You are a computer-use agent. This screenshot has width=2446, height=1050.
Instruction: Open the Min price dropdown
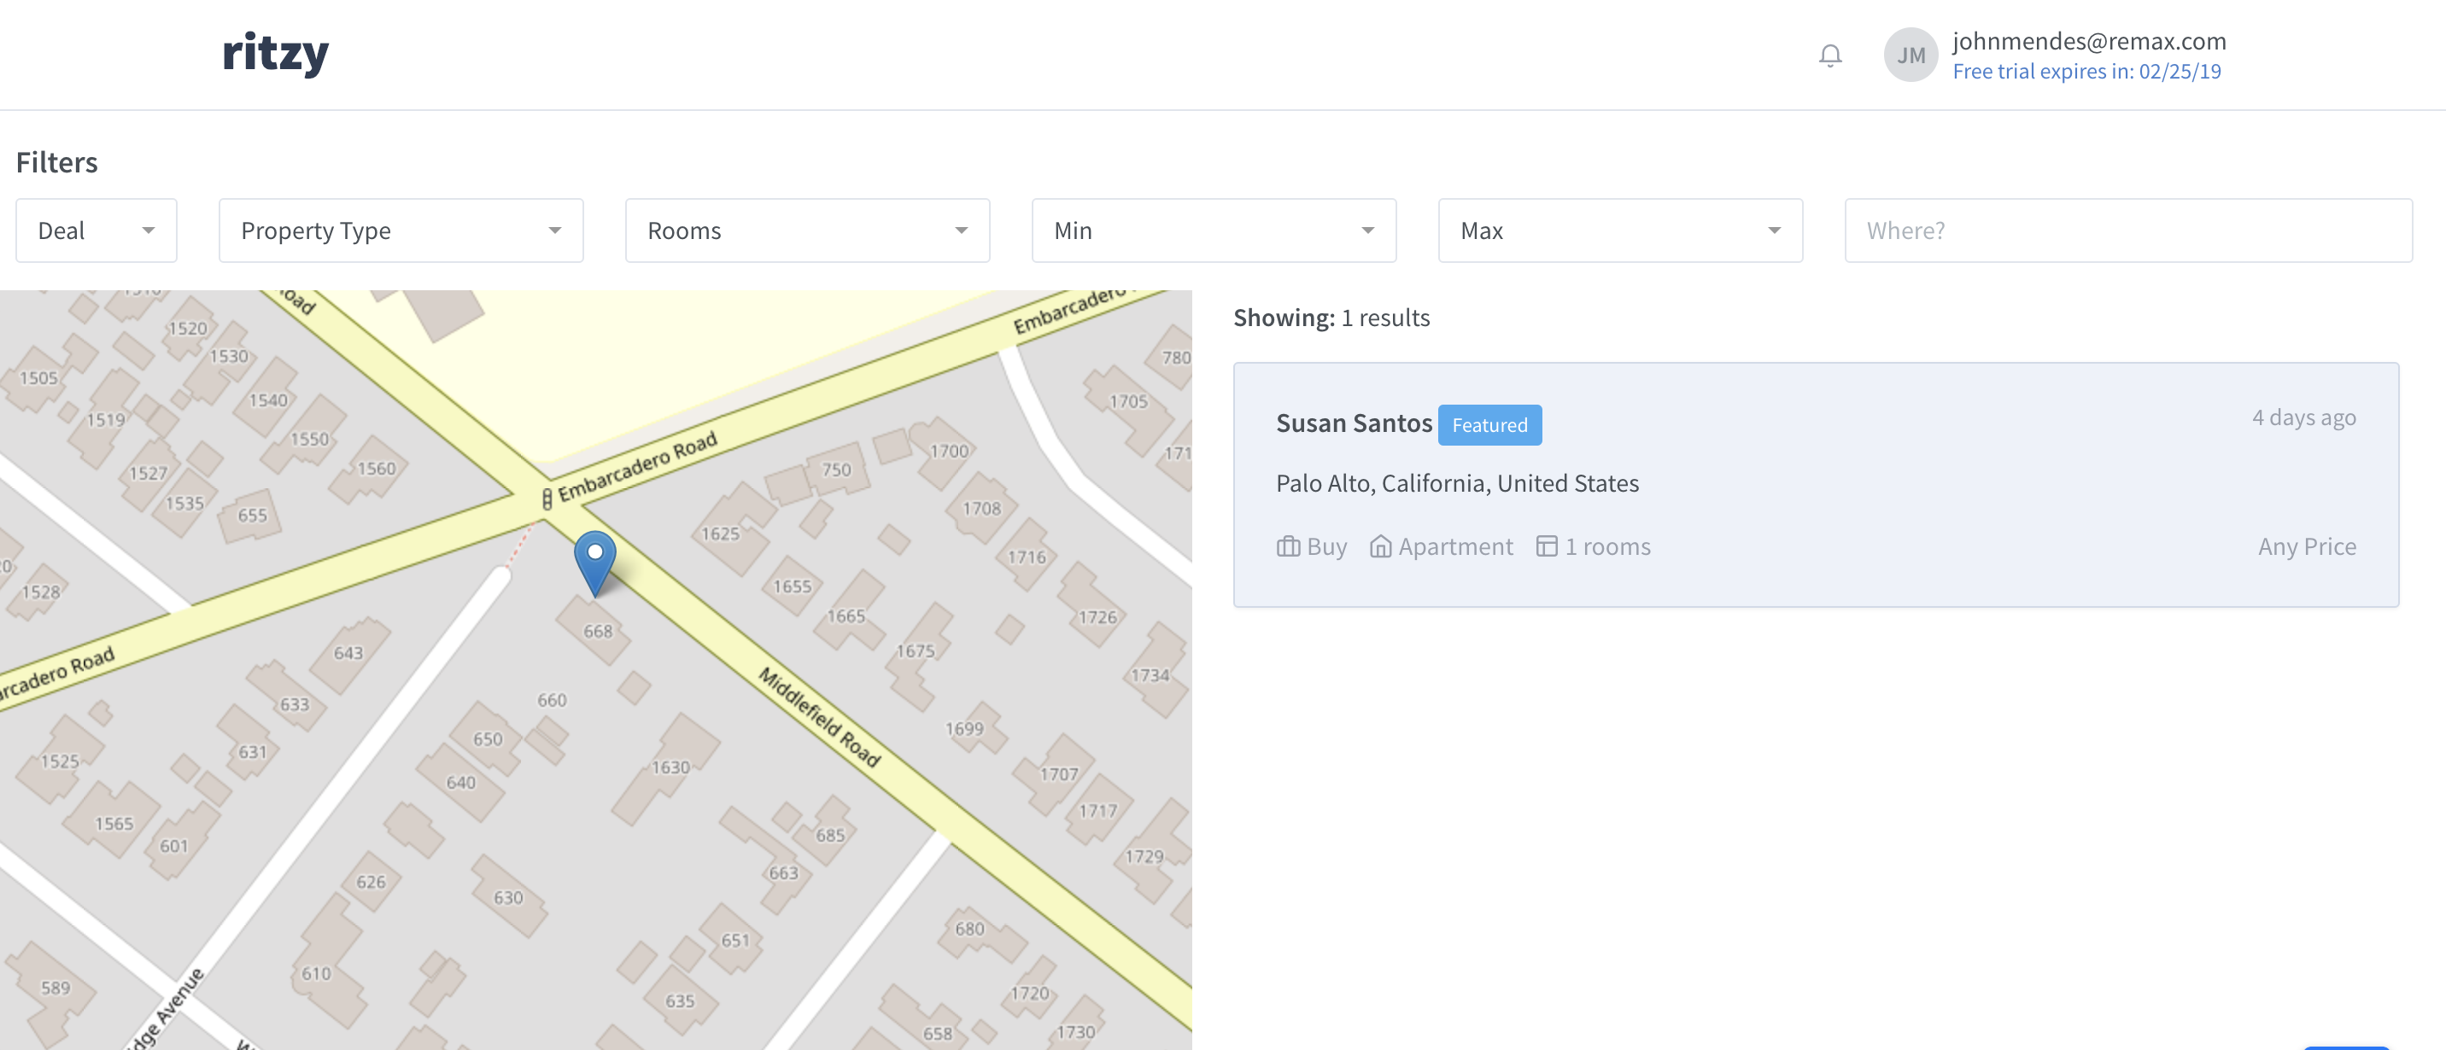(x=1213, y=230)
